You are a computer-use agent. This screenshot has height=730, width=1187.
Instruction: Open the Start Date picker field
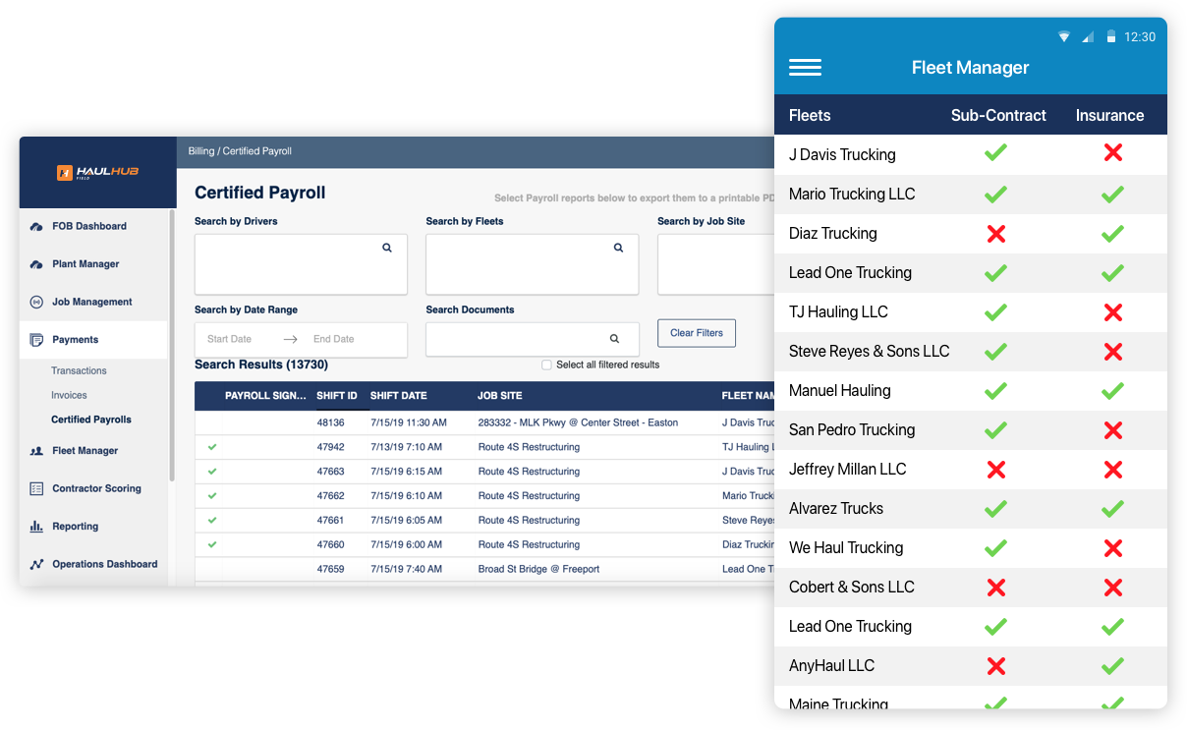tap(230, 339)
